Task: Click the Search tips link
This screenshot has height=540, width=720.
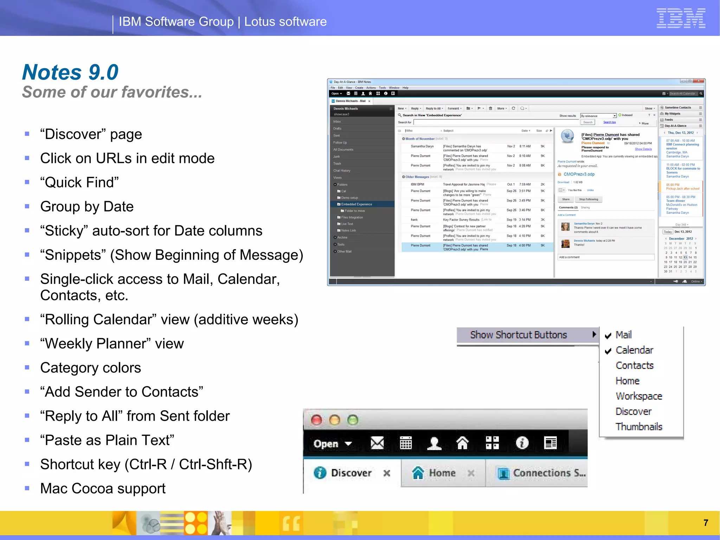Action: pos(610,122)
